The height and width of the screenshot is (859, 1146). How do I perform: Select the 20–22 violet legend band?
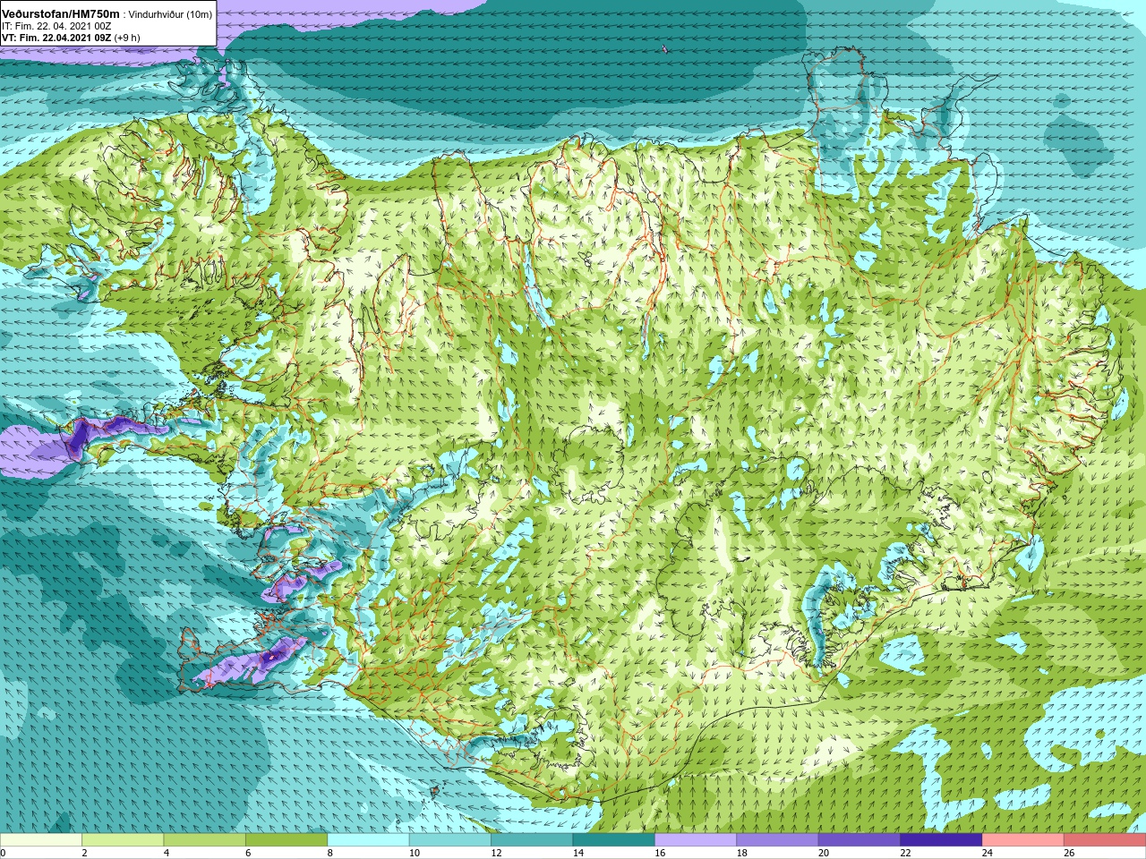[x=859, y=840]
